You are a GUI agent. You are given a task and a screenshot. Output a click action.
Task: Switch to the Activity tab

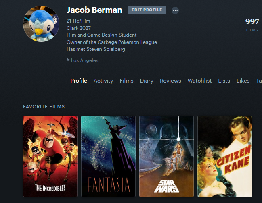click(103, 81)
